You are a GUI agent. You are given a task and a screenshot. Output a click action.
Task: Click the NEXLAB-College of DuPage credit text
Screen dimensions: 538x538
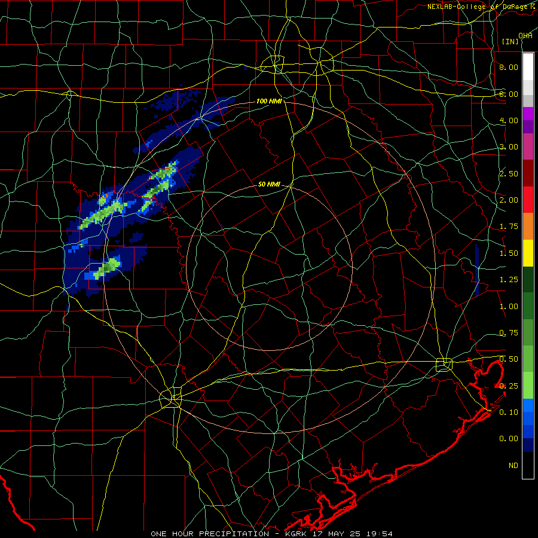tap(482, 7)
